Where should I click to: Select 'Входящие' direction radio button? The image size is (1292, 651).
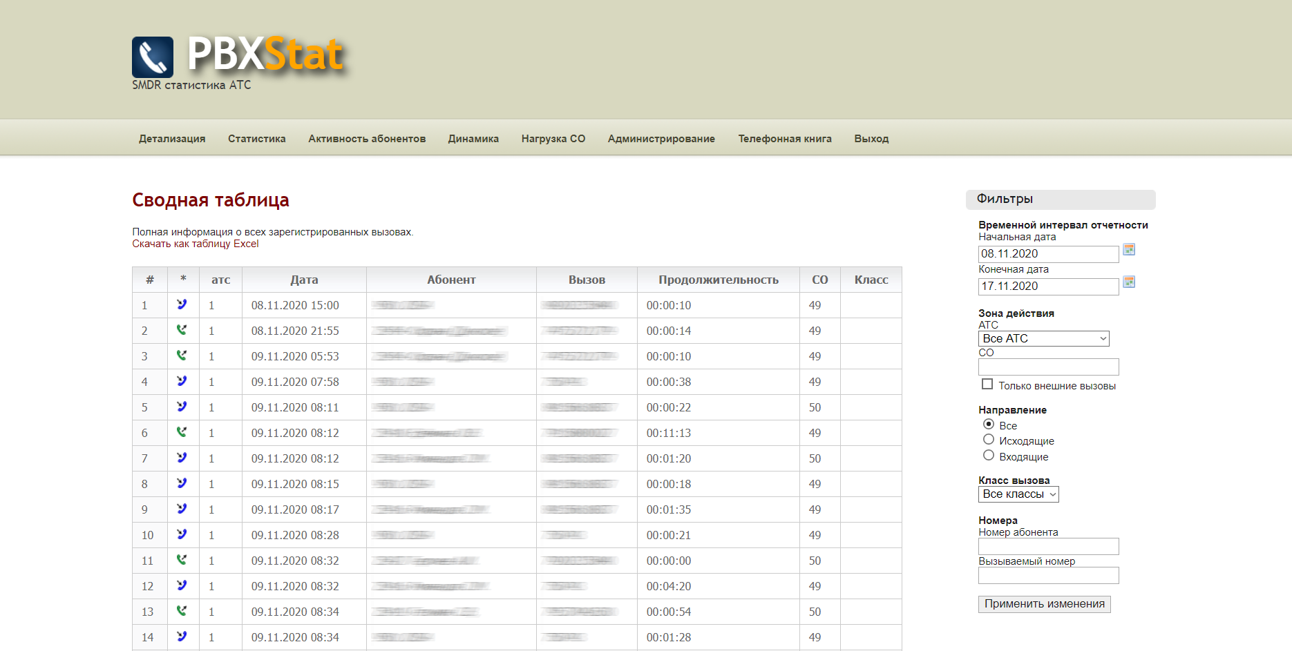pyautogui.click(x=989, y=456)
